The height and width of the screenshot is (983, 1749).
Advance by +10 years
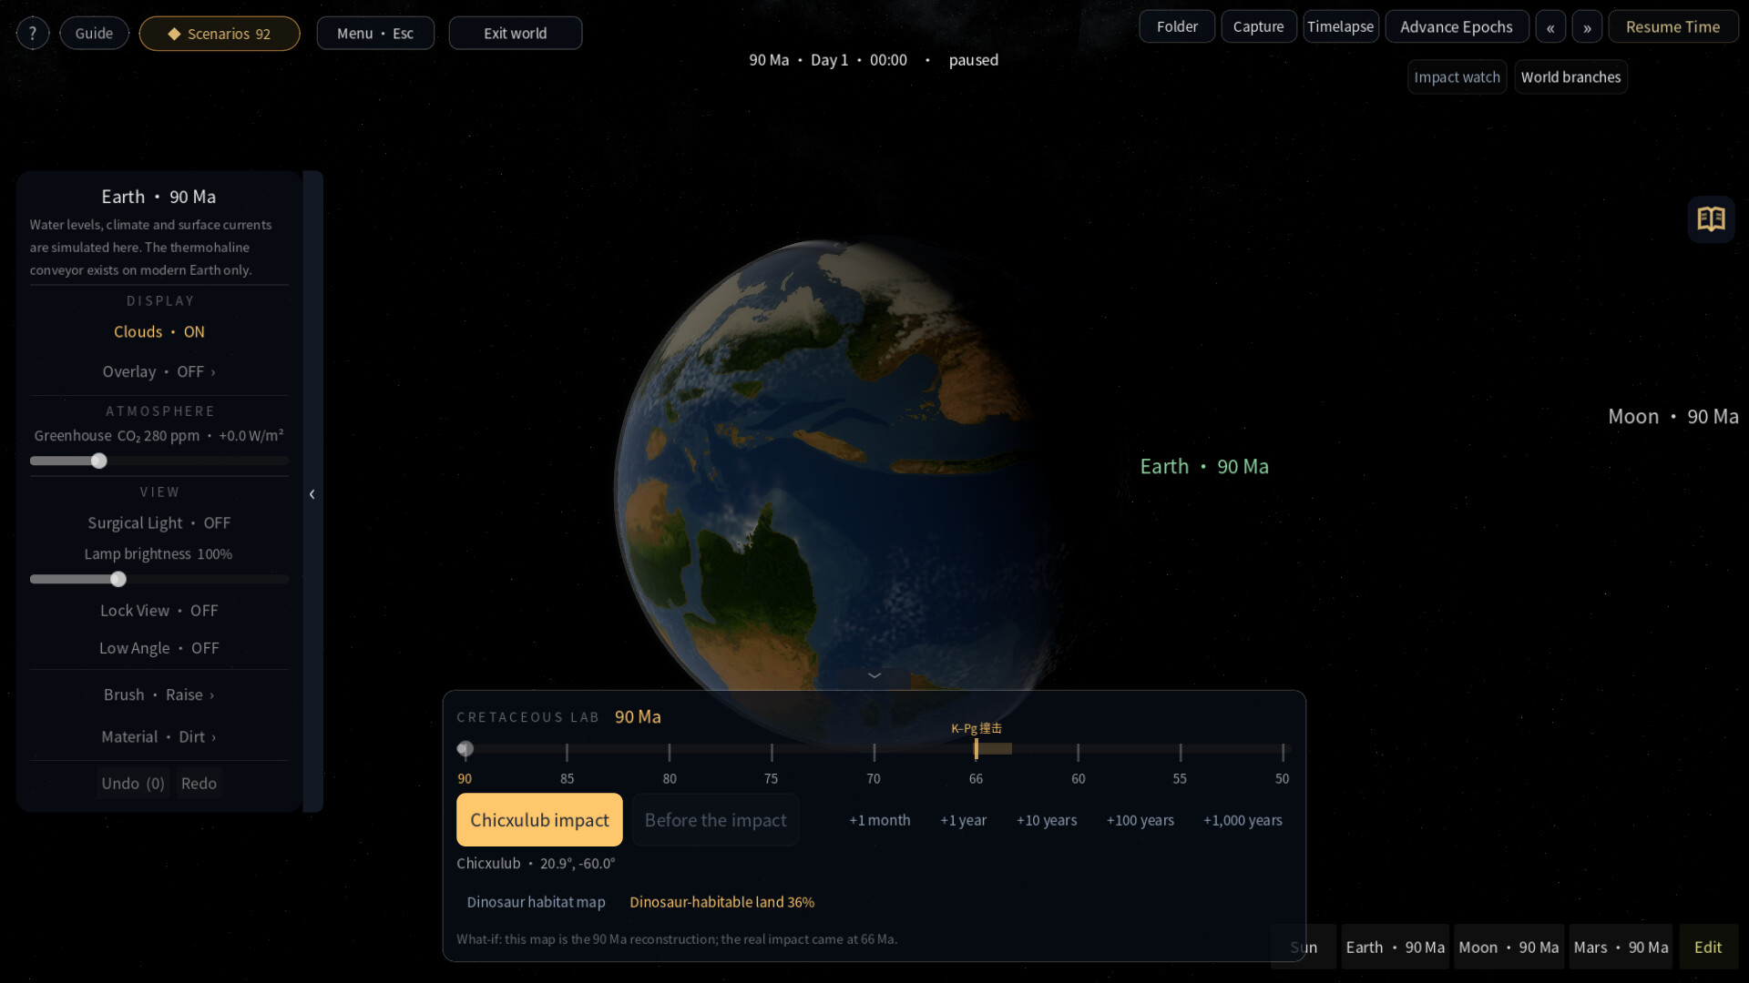[1047, 820]
